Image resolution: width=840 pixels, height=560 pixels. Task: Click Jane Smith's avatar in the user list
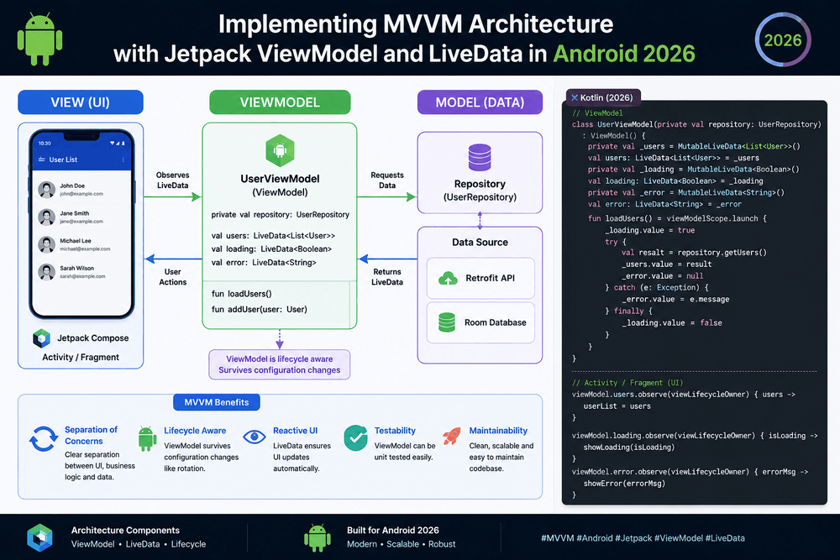46,217
